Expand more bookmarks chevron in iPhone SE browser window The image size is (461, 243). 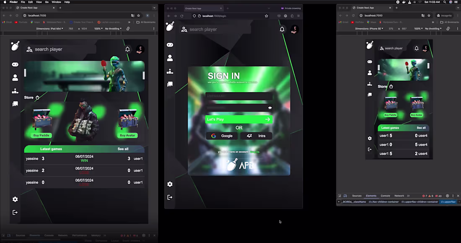coord(433,22)
